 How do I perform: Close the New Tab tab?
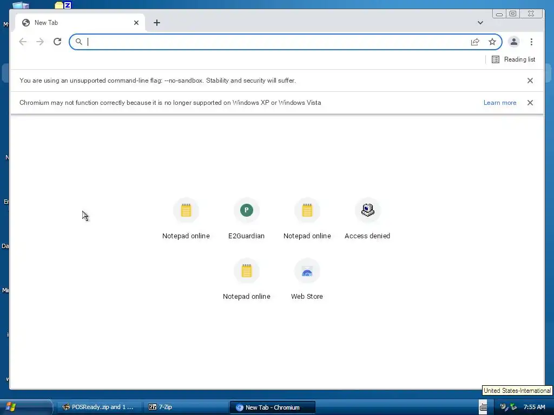point(136,23)
